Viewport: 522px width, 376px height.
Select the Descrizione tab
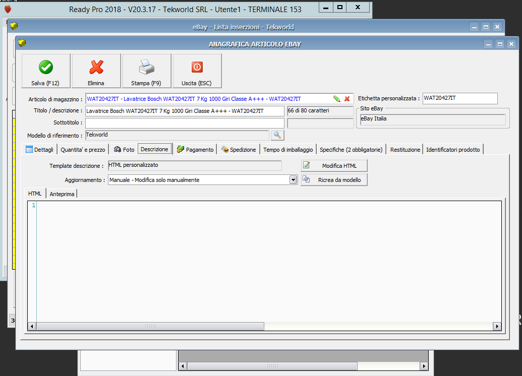(x=155, y=149)
